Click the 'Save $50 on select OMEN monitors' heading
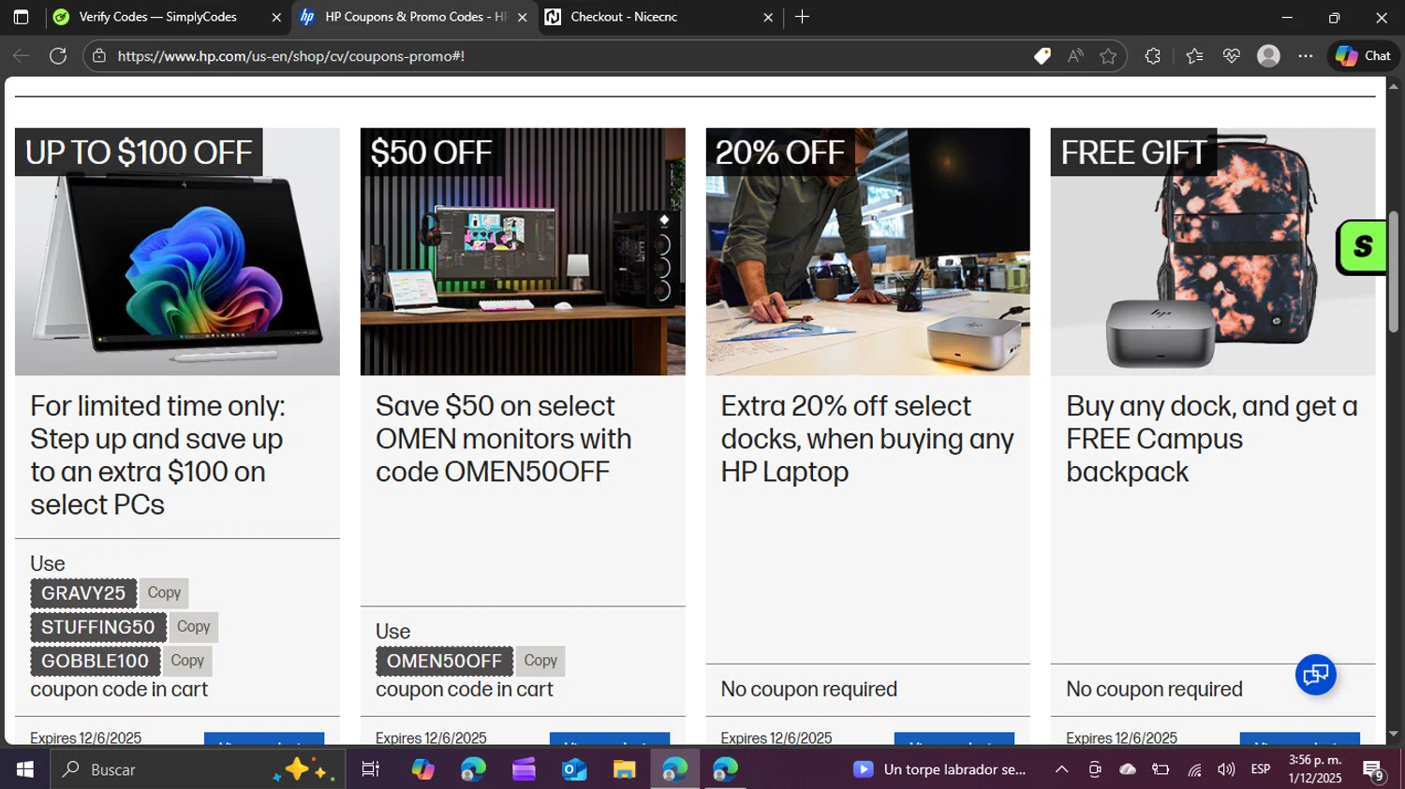Viewport: 1405px width, 789px height. (504, 439)
